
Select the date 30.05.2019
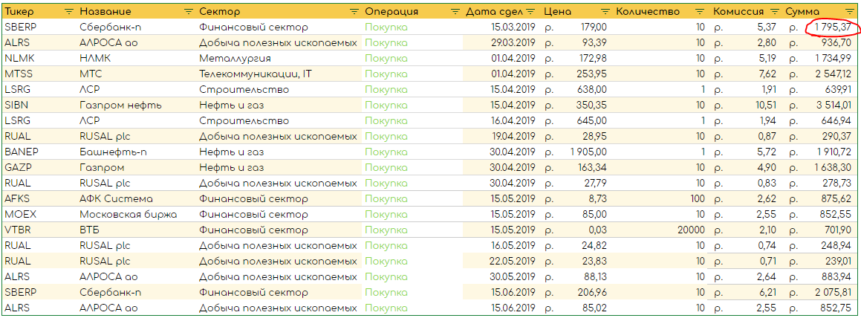513,276
